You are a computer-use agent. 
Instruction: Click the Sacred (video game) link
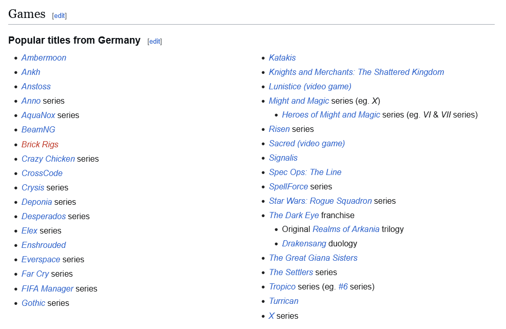tap(307, 143)
